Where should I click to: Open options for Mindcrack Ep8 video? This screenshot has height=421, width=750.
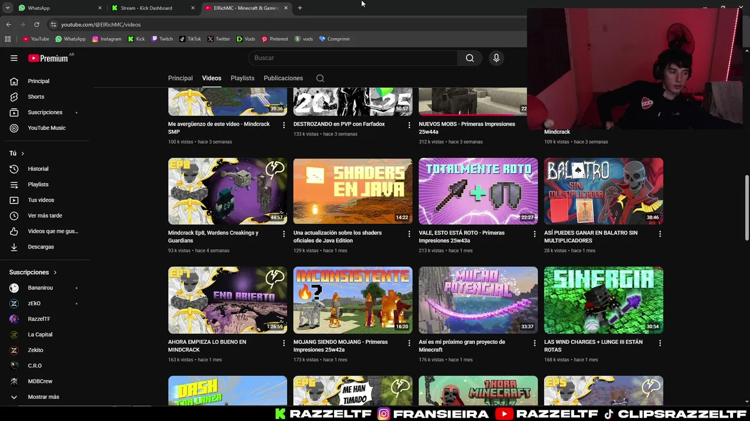[284, 234]
